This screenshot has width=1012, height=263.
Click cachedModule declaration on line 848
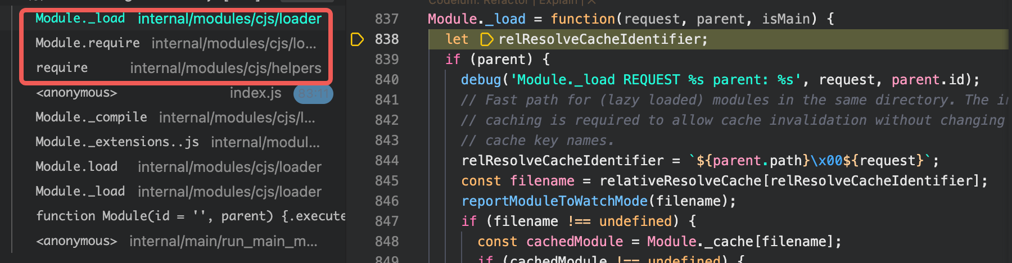pyautogui.click(x=575, y=242)
